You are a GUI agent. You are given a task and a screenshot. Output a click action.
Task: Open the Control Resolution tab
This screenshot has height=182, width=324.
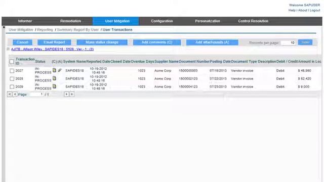pos(253,21)
